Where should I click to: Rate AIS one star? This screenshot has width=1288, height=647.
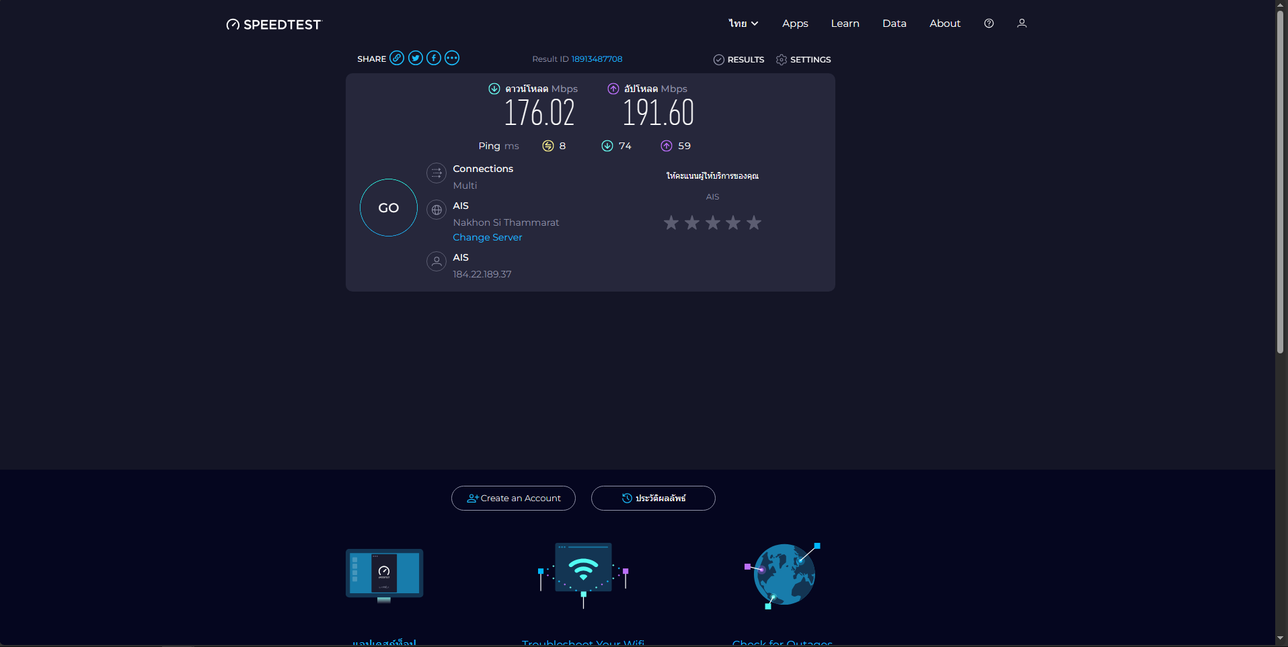(671, 222)
